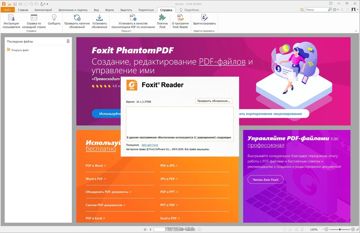The image size is (360, 233).
Task: Switch to the Форма tab
Action: pyautogui.click(x=109, y=10)
